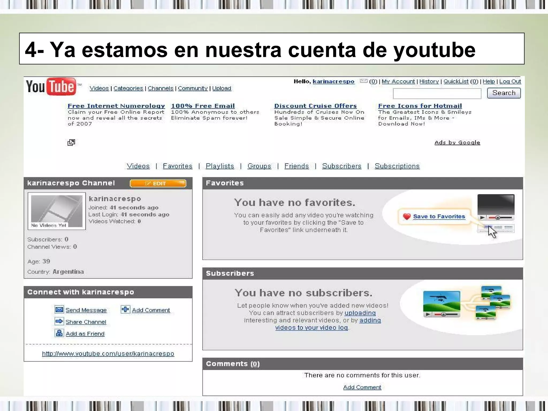
Task: Click the Favorites illustration video player
Action: coord(496,207)
